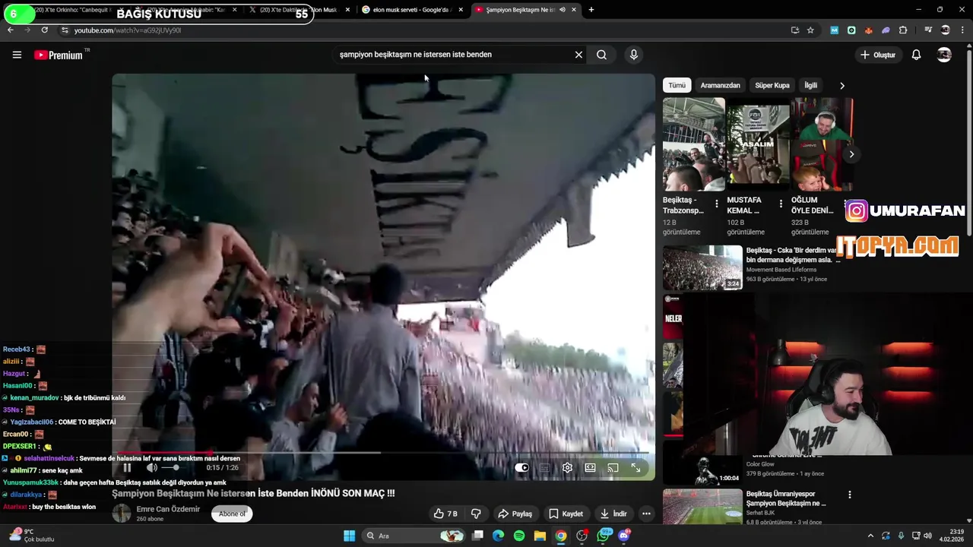Go back in Chrome
Viewport: 973px width, 547px height.
(x=10, y=30)
